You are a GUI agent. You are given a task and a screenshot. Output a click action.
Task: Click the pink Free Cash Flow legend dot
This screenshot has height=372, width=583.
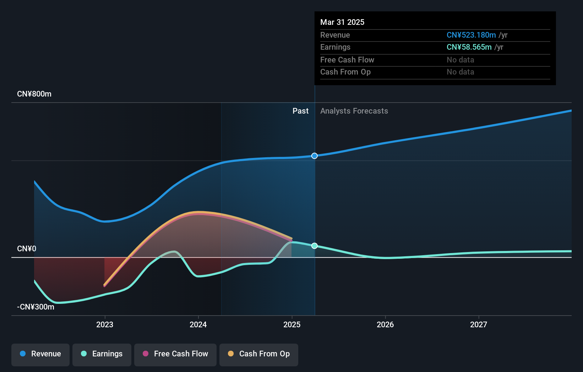coord(146,354)
